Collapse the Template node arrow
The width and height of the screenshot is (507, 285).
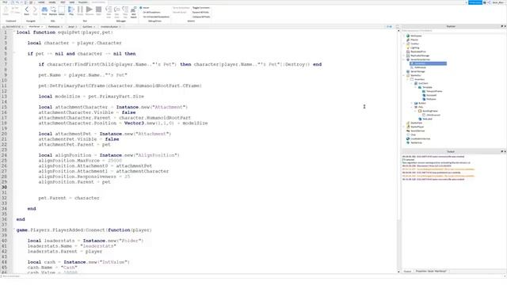pos(416,87)
